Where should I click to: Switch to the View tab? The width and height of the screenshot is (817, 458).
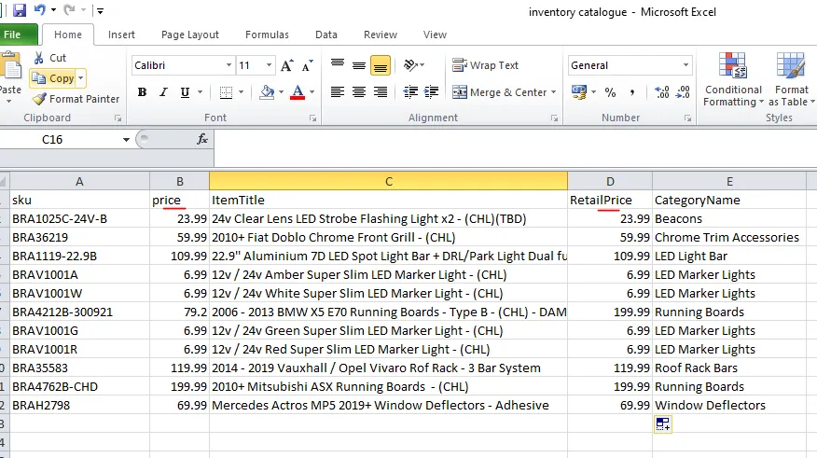point(435,35)
